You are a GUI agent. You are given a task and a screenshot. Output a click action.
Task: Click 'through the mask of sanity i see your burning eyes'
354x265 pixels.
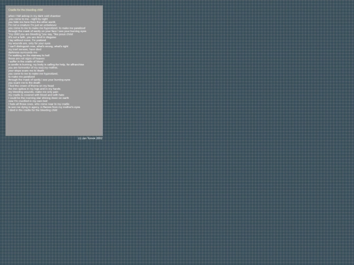39,80
